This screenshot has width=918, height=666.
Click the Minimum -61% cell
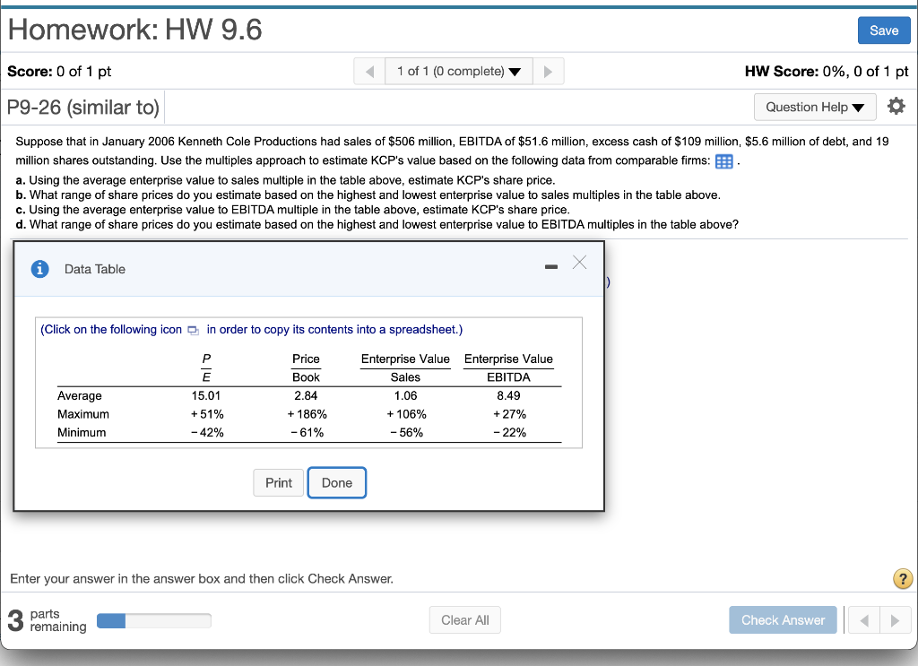click(307, 432)
